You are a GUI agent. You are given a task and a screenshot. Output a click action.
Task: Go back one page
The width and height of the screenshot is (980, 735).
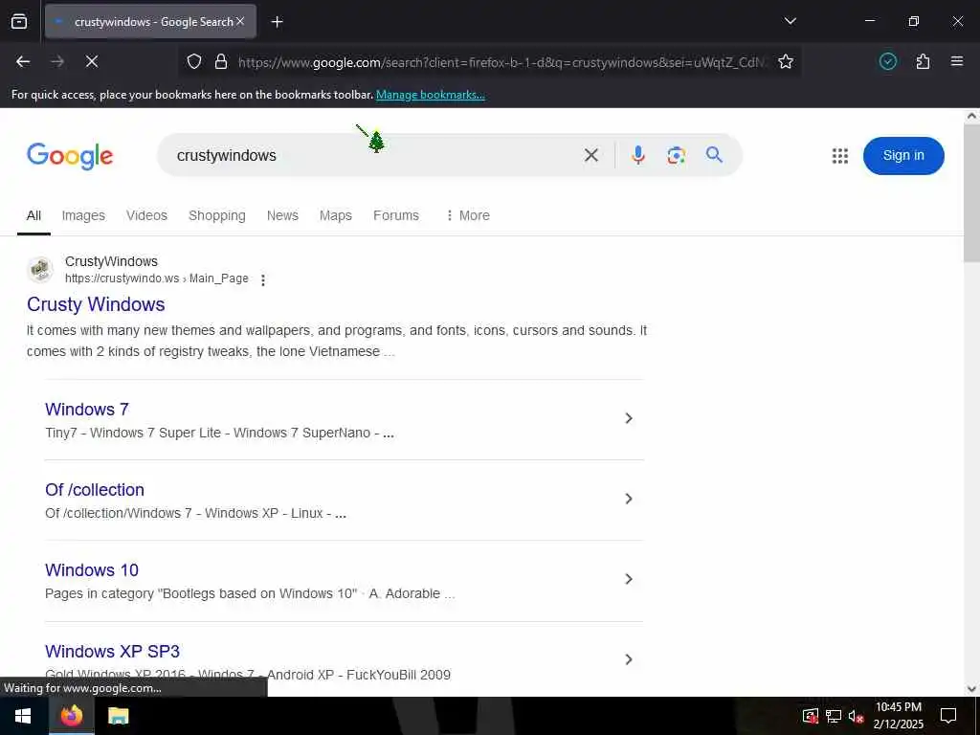click(23, 61)
